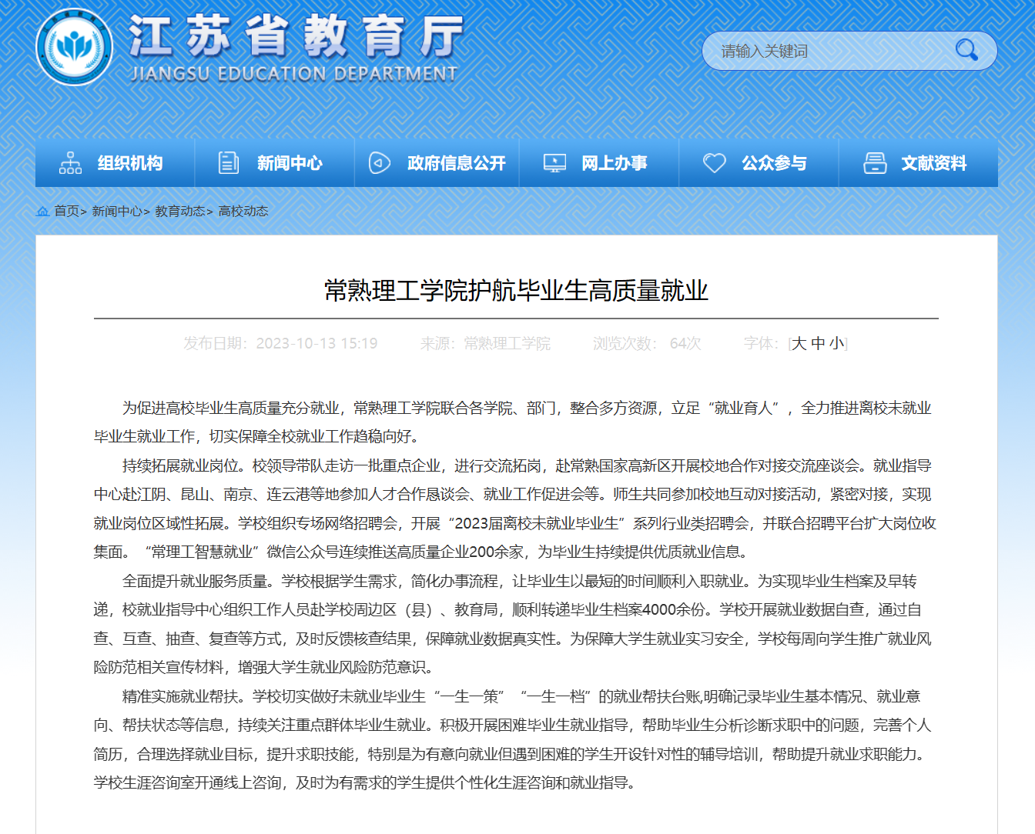Click the 网上办事 monitor icon
Image resolution: width=1035 pixels, height=834 pixels.
click(x=554, y=163)
